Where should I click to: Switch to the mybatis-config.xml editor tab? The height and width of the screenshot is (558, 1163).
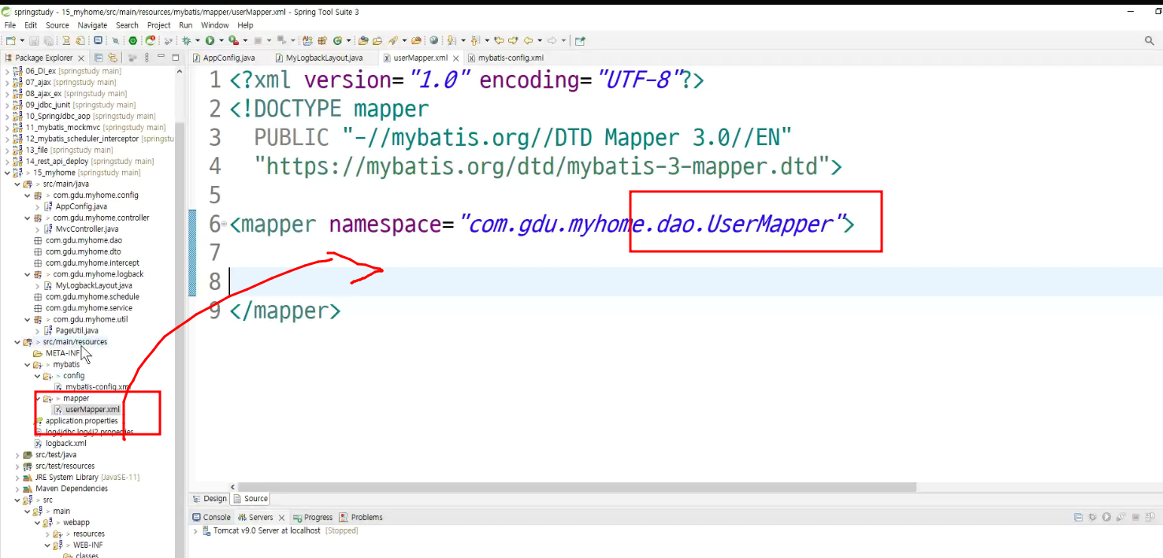[505, 58]
